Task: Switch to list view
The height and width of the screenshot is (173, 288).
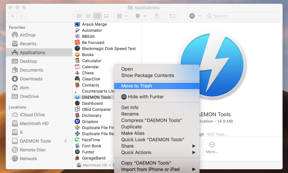Action: tap(88, 16)
